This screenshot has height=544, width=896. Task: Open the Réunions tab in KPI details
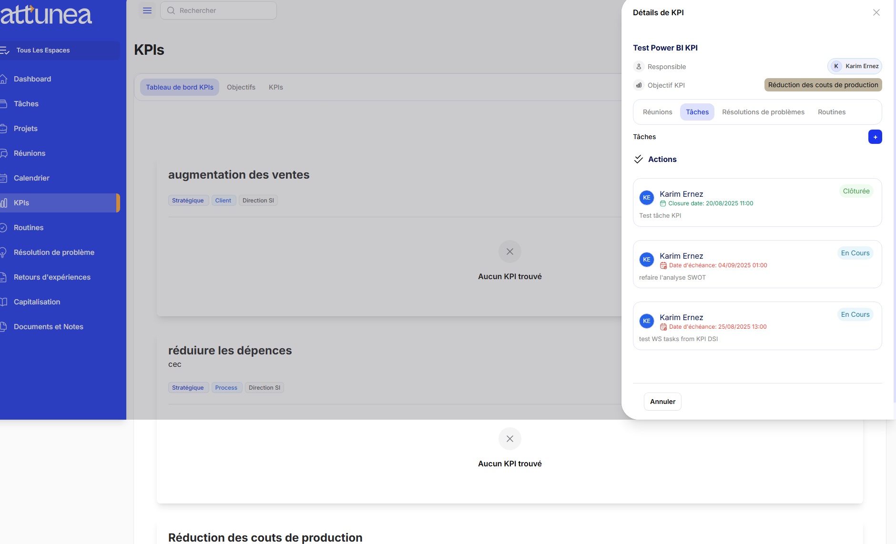(x=657, y=112)
